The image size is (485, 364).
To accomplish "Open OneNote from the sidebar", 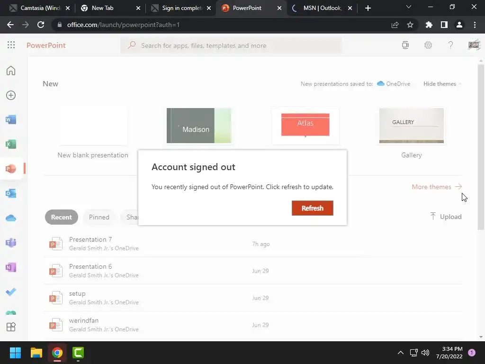I will pos(11,267).
